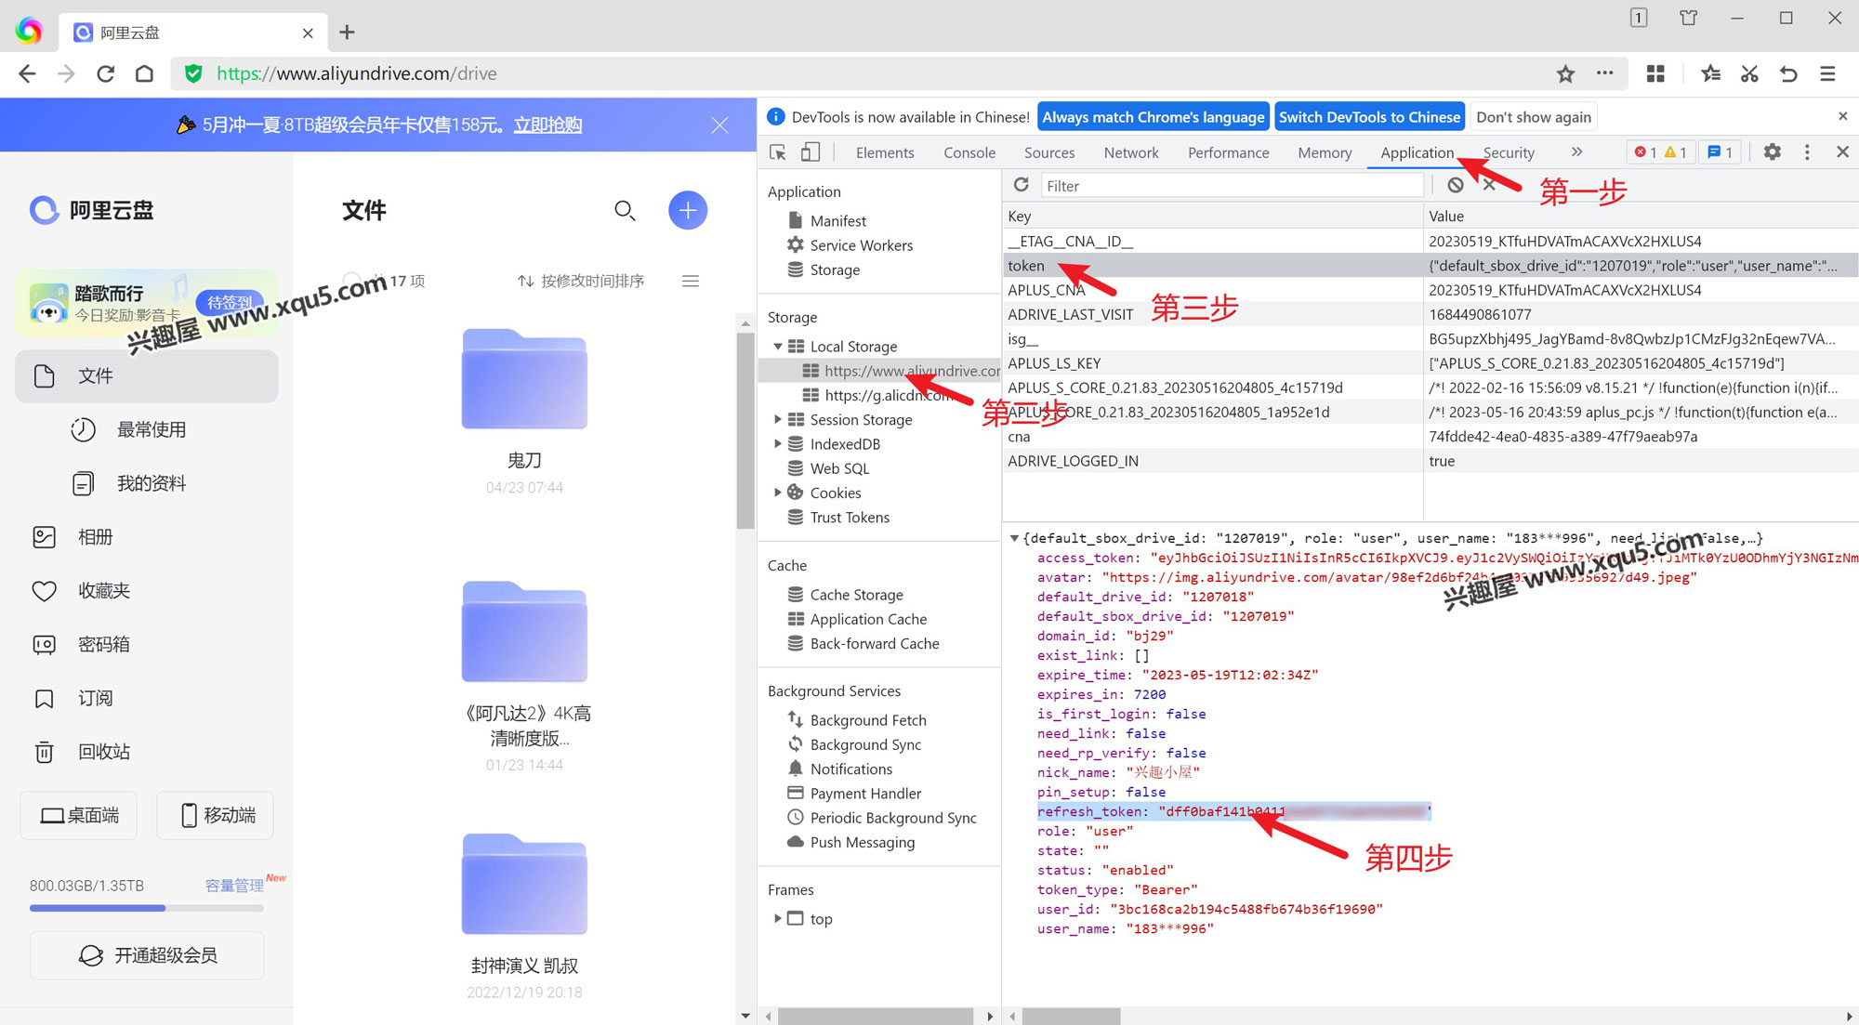Open the 封神演义 凯叔 folder

click(524, 884)
